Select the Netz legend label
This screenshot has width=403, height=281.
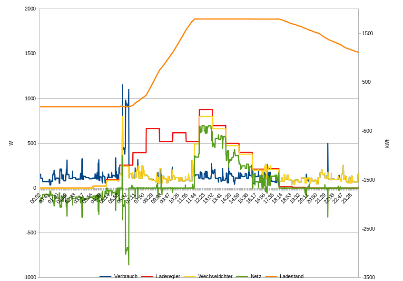256,276
